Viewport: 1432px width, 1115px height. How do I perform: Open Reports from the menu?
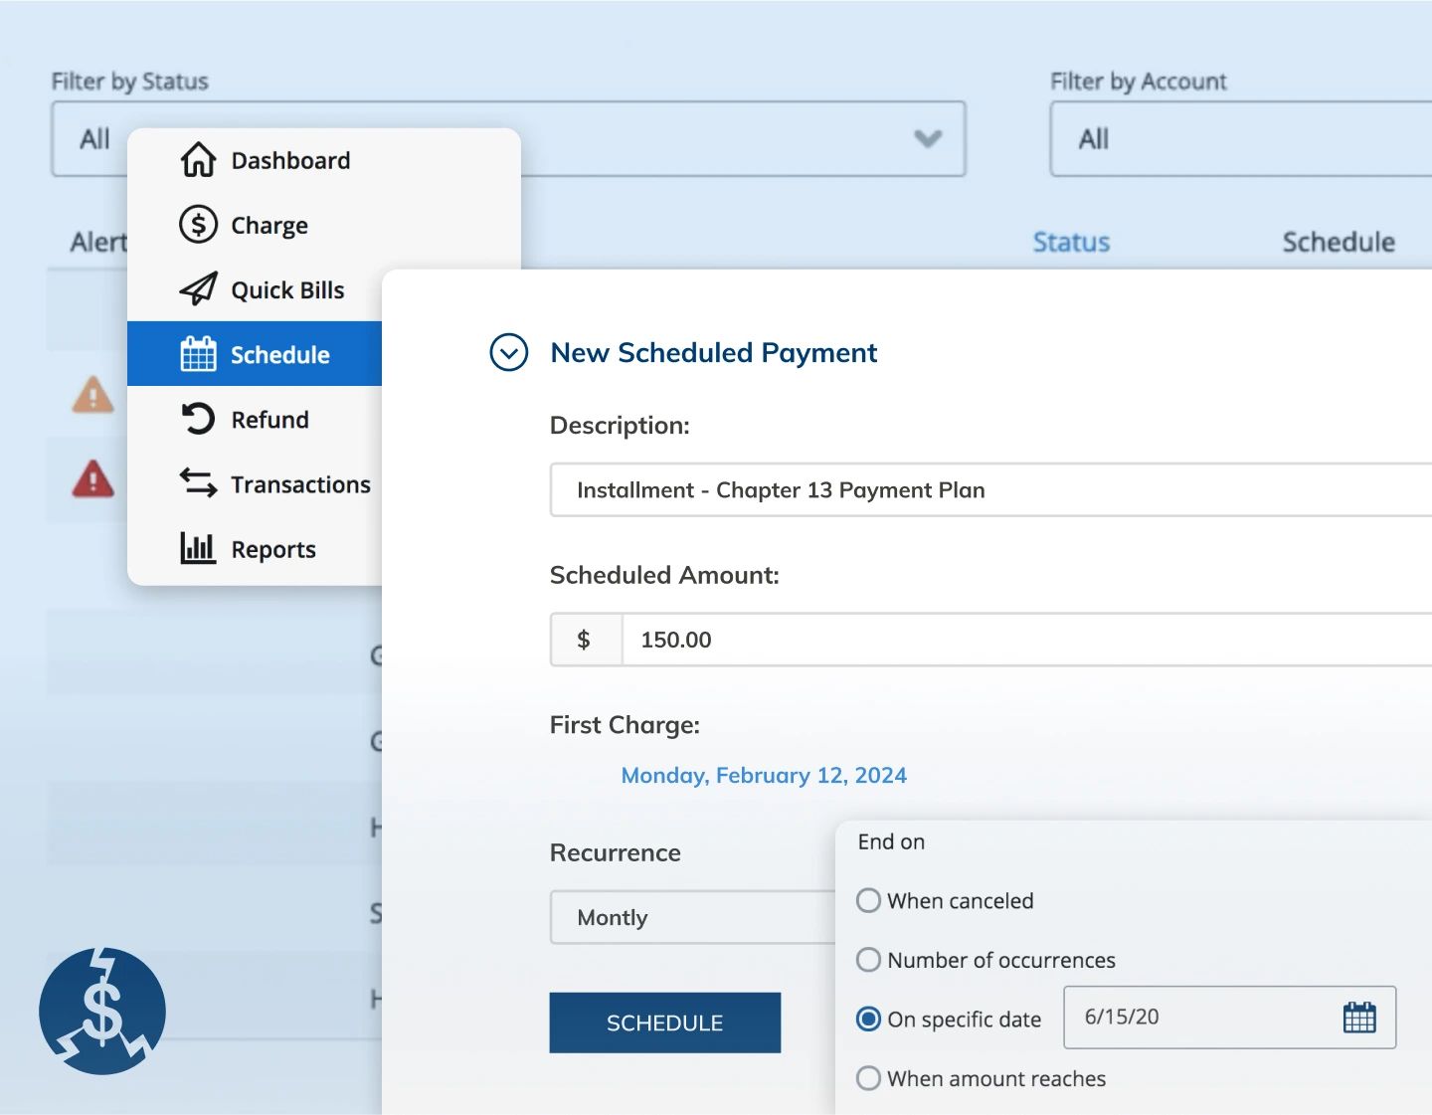[x=256, y=548]
